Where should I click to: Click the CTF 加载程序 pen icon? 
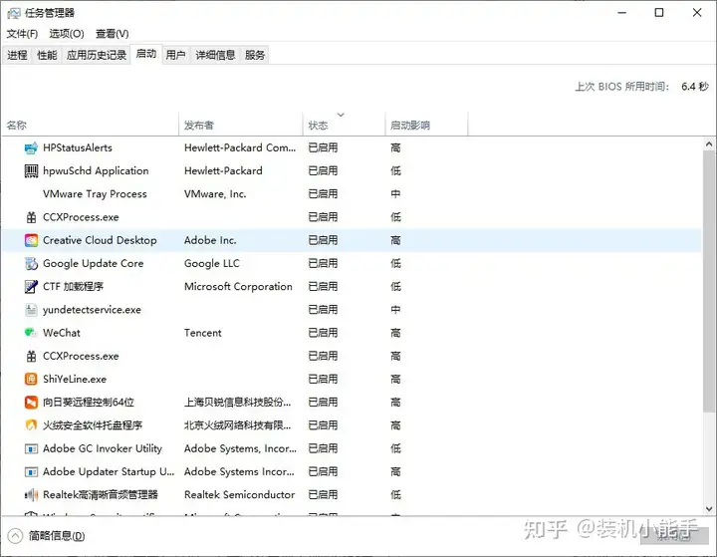click(x=31, y=287)
